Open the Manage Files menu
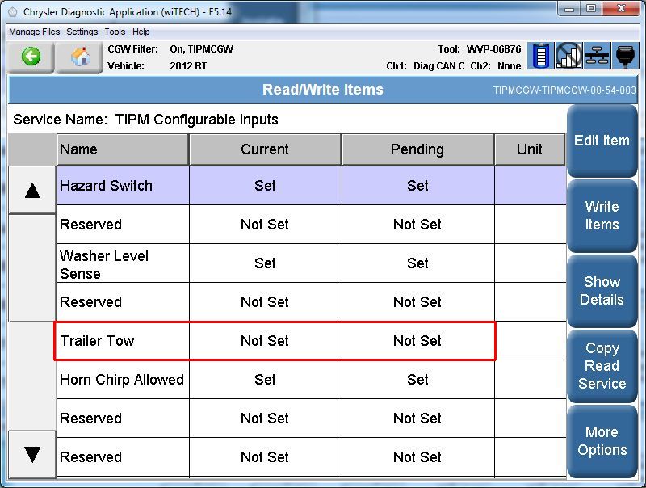Image resolution: width=646 pixels, height=488 pixels. [34, 32]
